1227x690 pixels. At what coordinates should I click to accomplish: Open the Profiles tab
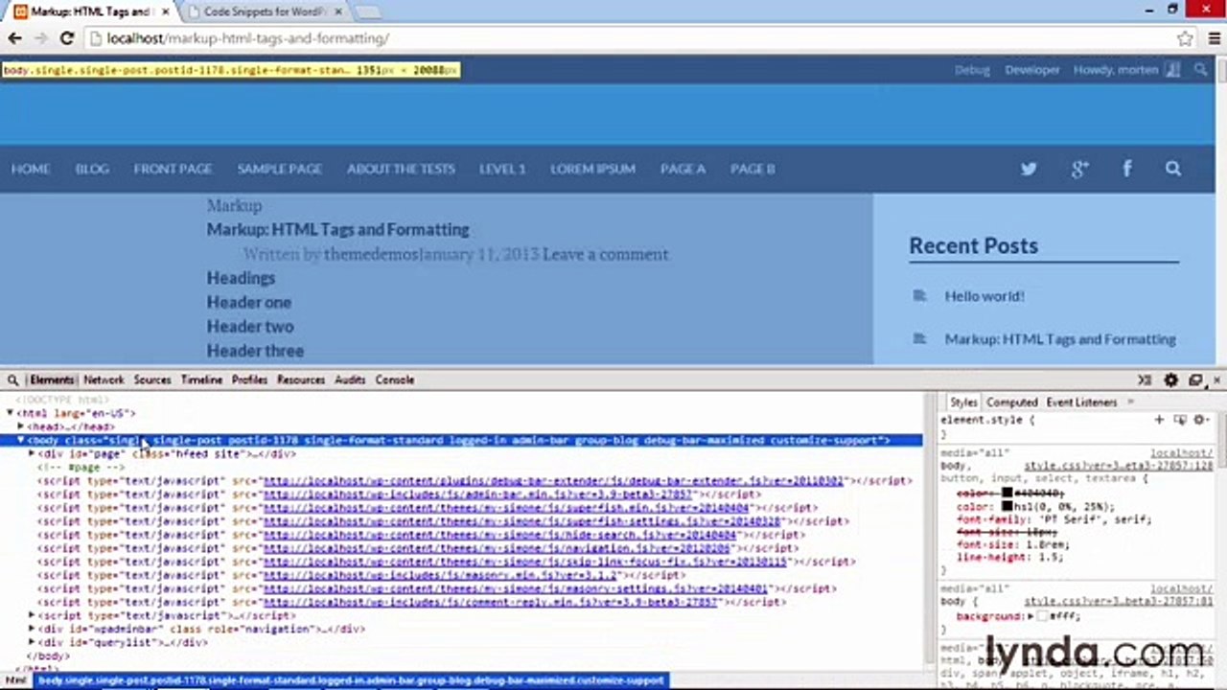pyautogui.click(x=249, y=380)
